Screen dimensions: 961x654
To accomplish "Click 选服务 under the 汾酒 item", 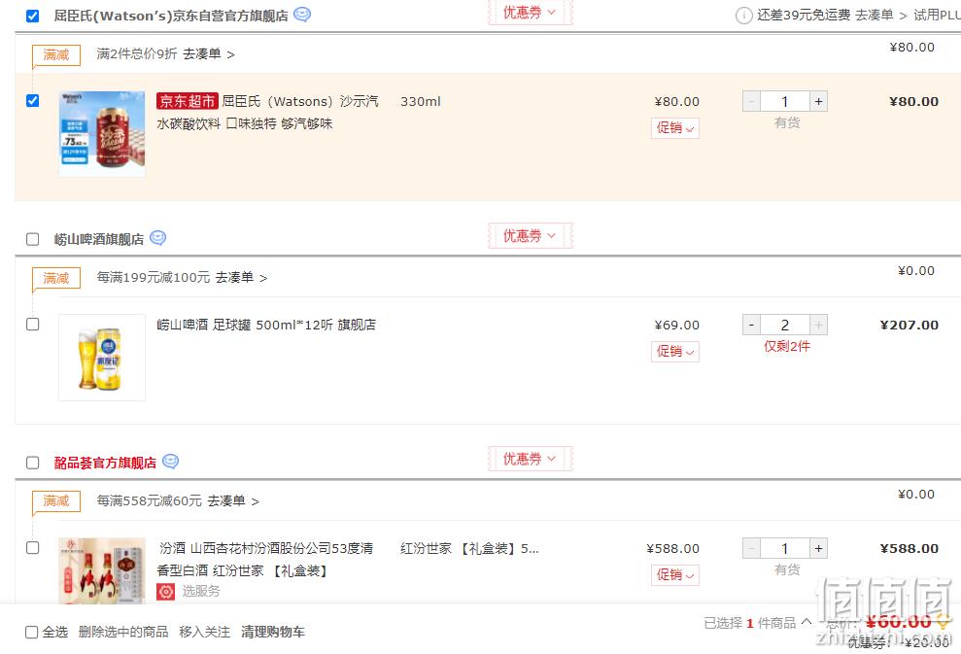I will (x=200, y=592).
